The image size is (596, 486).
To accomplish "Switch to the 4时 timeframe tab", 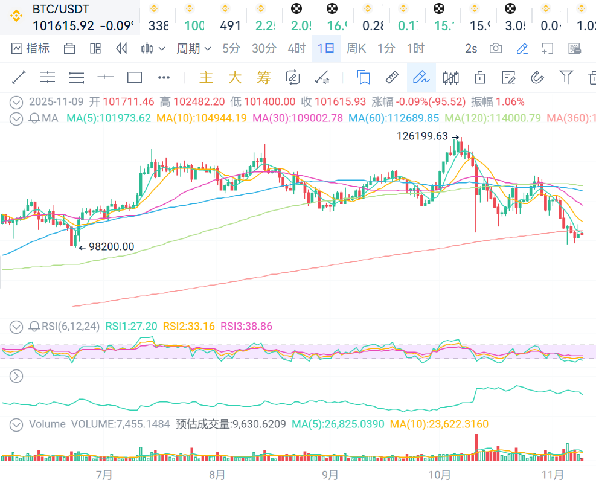I will pos(296,48).
